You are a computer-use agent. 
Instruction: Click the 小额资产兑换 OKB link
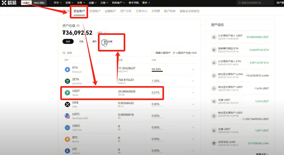(185, 53)
